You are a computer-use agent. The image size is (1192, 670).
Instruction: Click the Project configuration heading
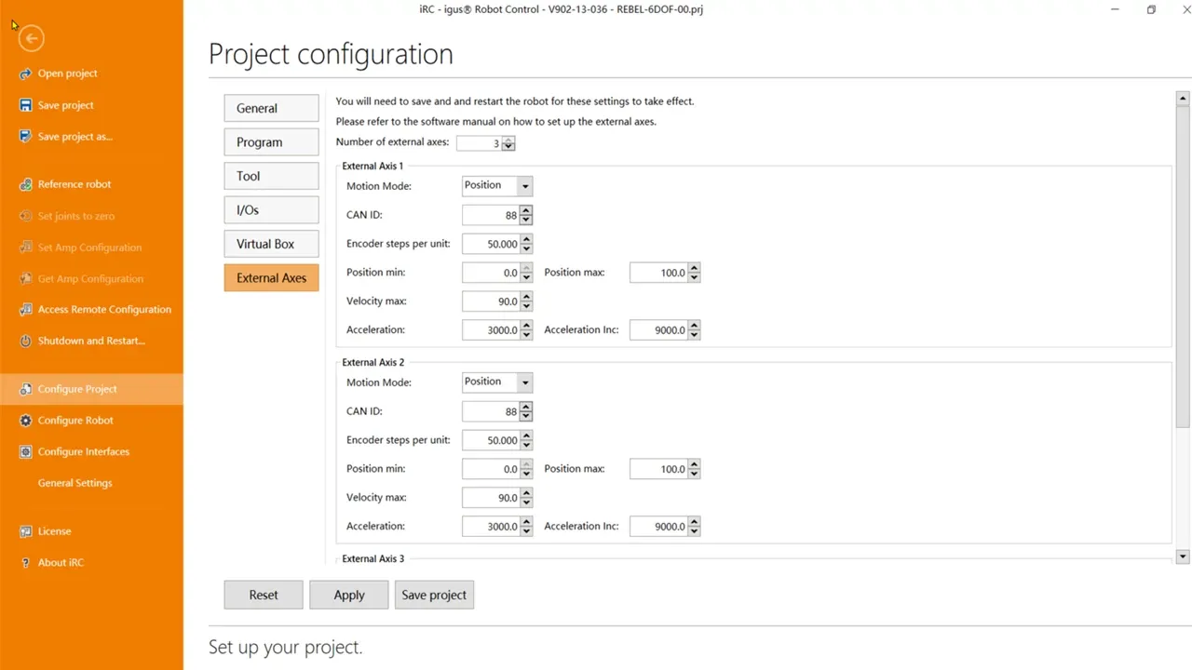tap(331, 54)
